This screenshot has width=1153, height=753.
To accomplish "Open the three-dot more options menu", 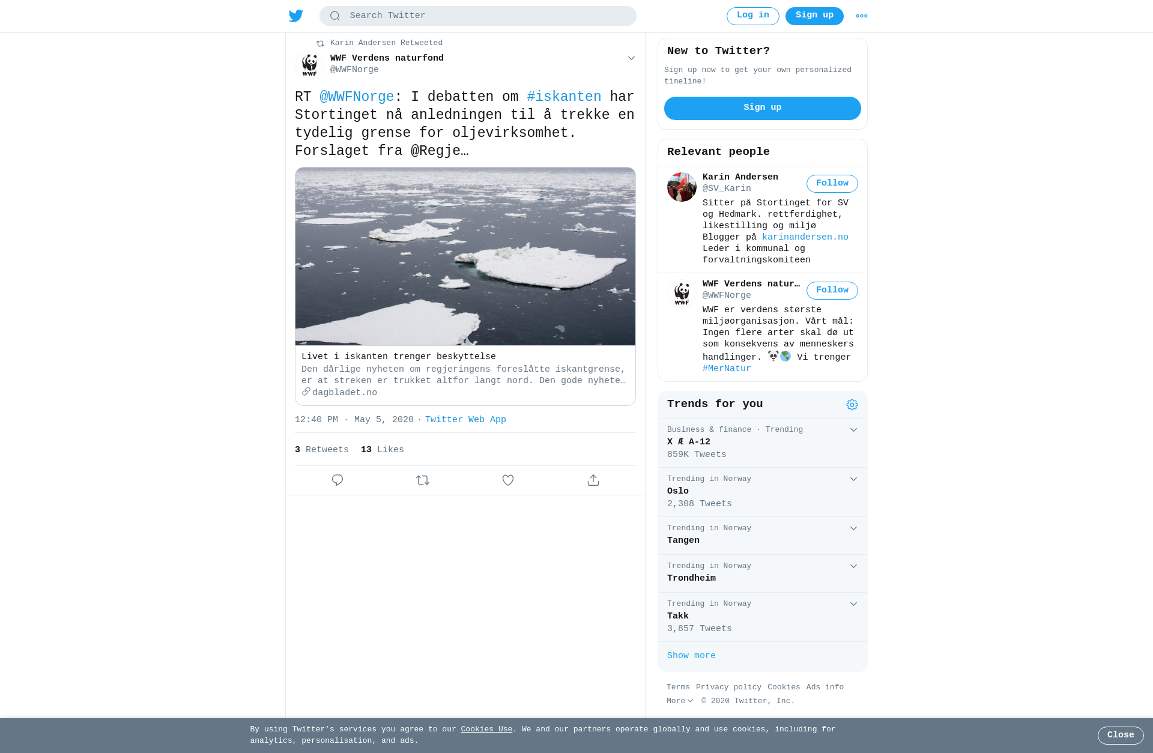I will [x=862, y=16].
